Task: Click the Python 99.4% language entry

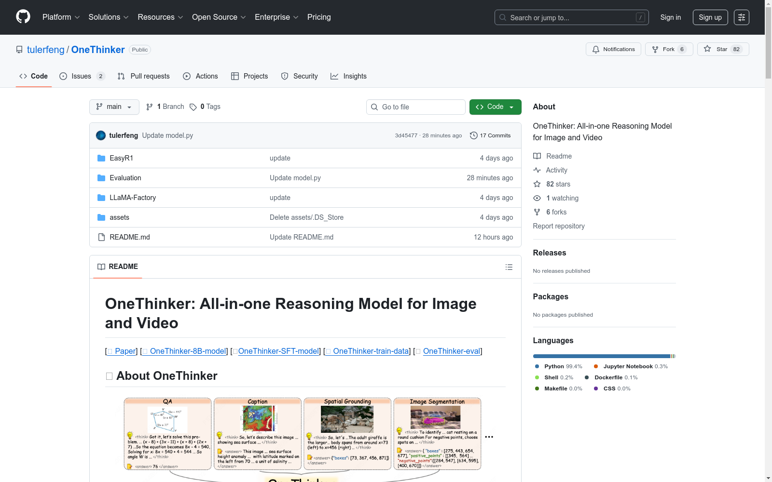Action: (559, 366)
